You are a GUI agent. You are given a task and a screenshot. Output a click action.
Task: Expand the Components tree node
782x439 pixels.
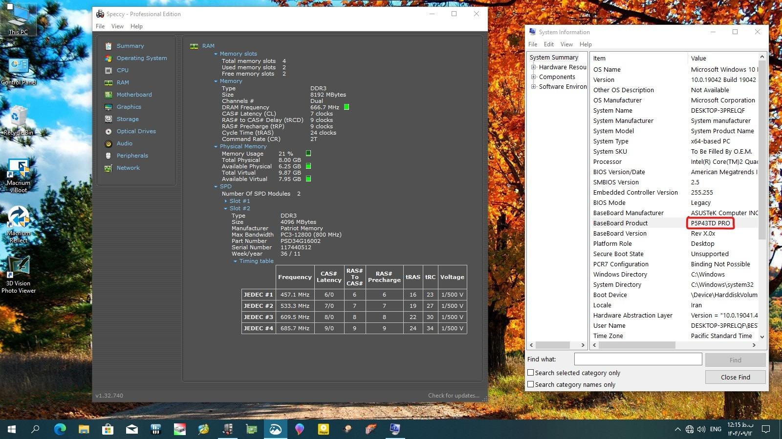[534, 77]
